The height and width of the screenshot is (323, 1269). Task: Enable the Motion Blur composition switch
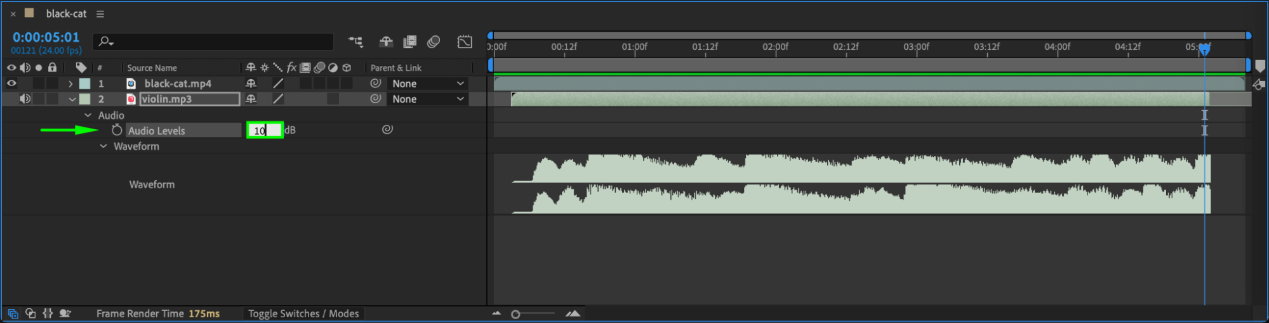click(434, 42)
